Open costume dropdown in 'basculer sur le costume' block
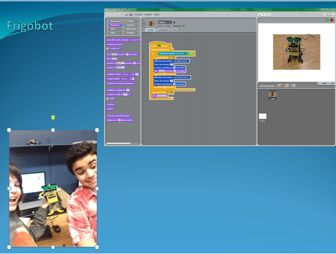This screenshot has height=254, width=336. pyautogui.click(x=135, y=40)
